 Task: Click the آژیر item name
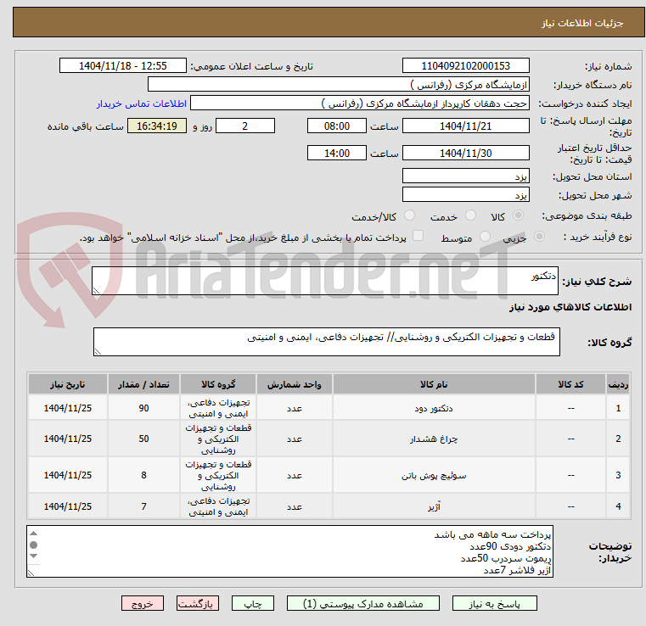tap(434, 506)
